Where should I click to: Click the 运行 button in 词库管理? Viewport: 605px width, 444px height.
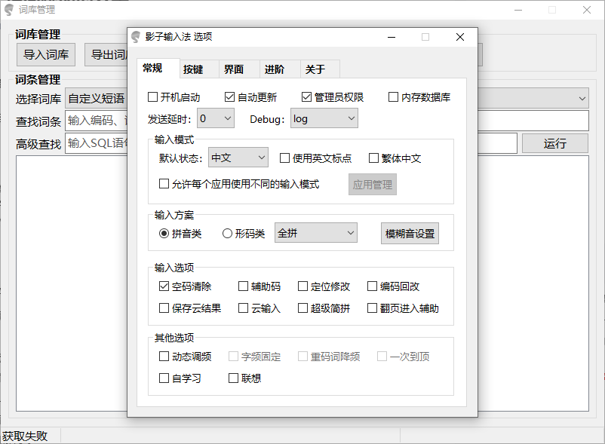click(555, 143)
